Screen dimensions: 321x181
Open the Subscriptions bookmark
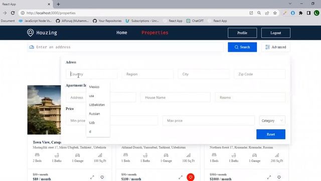point(142,21)
